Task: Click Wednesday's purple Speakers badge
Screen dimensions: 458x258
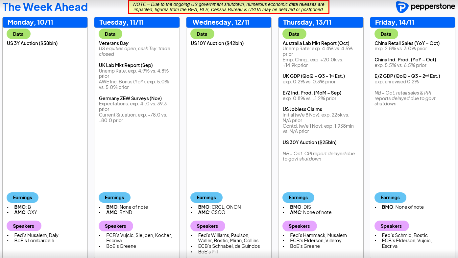Action: [x=207, y=226]
